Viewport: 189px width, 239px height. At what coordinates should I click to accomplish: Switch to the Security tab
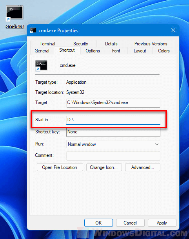click(80, 44)
